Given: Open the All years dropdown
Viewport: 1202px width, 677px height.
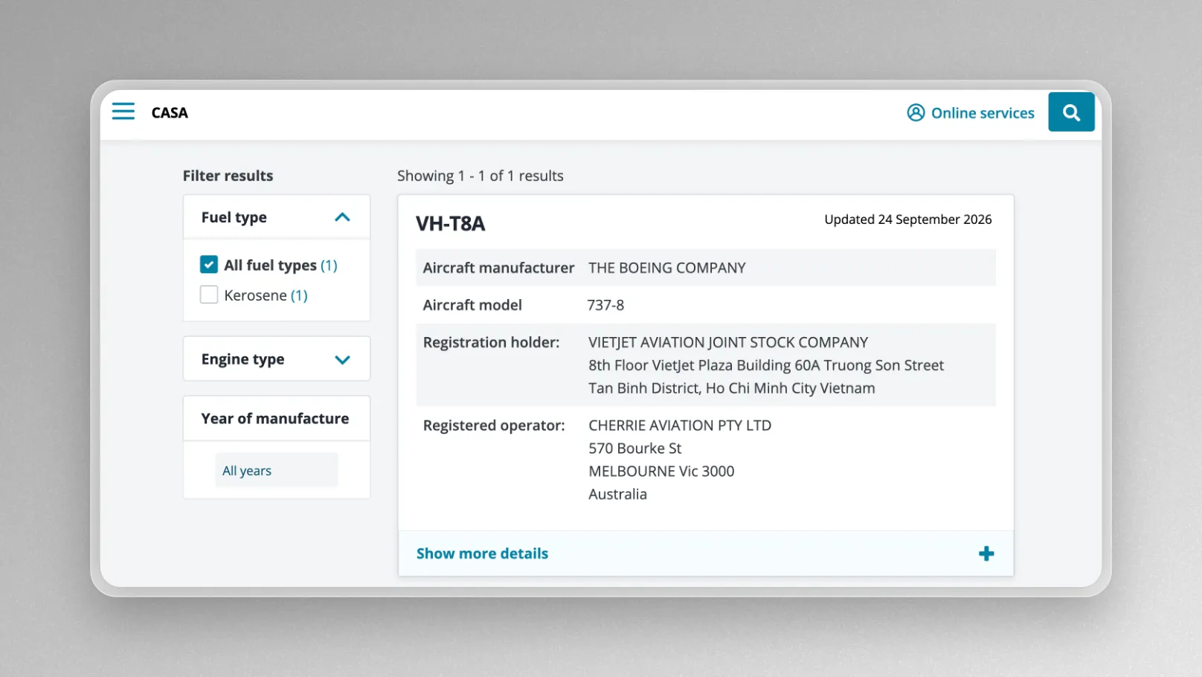Looking at the screenshot, I should pyautogui.click(x=277, y=470).
